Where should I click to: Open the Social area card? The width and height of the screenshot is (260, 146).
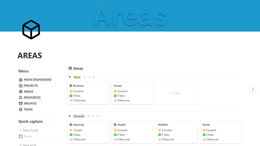(221, 132)
